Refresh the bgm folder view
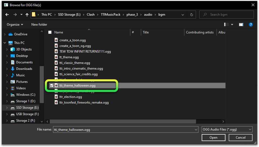The image size is (259, 147). tap(192, 15)
